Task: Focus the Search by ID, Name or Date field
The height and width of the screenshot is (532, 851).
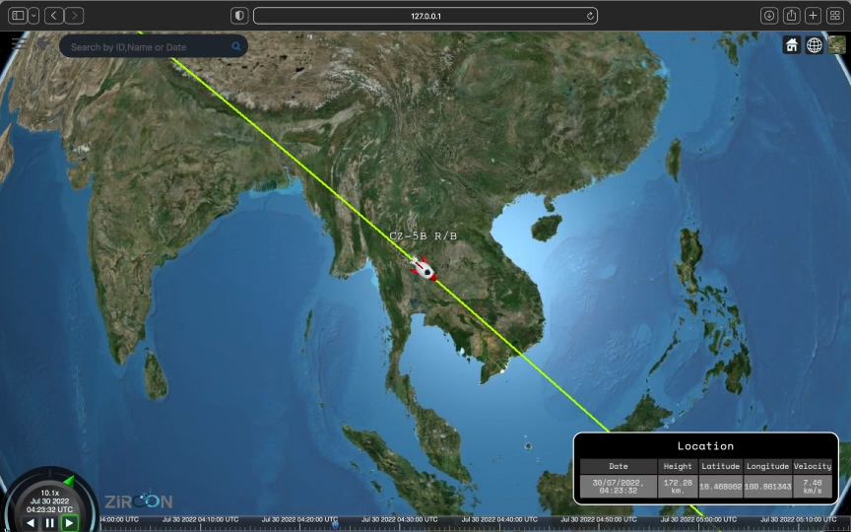Action: (x=148, y=46)
